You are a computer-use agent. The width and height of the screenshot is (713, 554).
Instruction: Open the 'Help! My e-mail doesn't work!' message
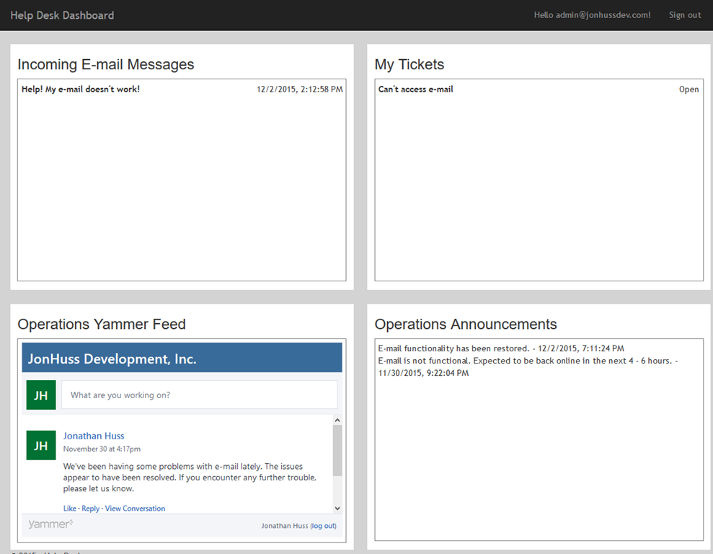click(81, 89)
